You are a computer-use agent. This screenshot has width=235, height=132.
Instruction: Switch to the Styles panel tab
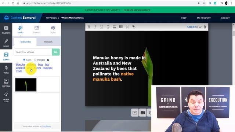click(x=53, y=29)
